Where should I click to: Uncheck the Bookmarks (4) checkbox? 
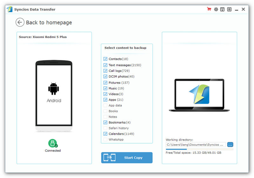pos(105,122)
